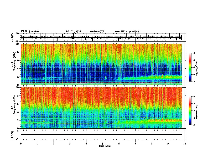Viewport: 208px width, 161px height.
Task: Click the ch.1 spectrogram plot area
Action: coord(101,64)
